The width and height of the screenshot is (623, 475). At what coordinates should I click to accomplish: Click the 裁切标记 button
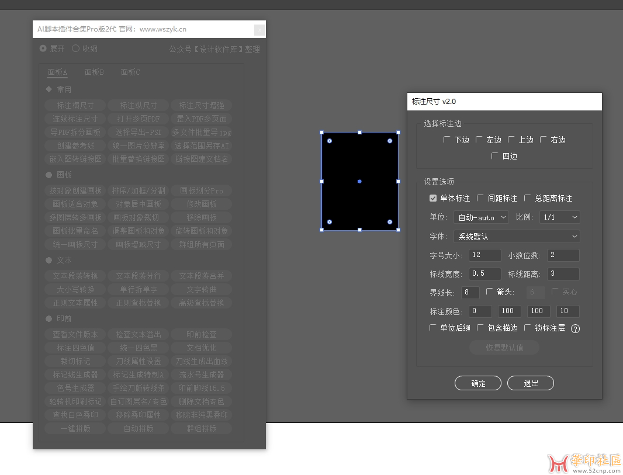pos(75,362)
